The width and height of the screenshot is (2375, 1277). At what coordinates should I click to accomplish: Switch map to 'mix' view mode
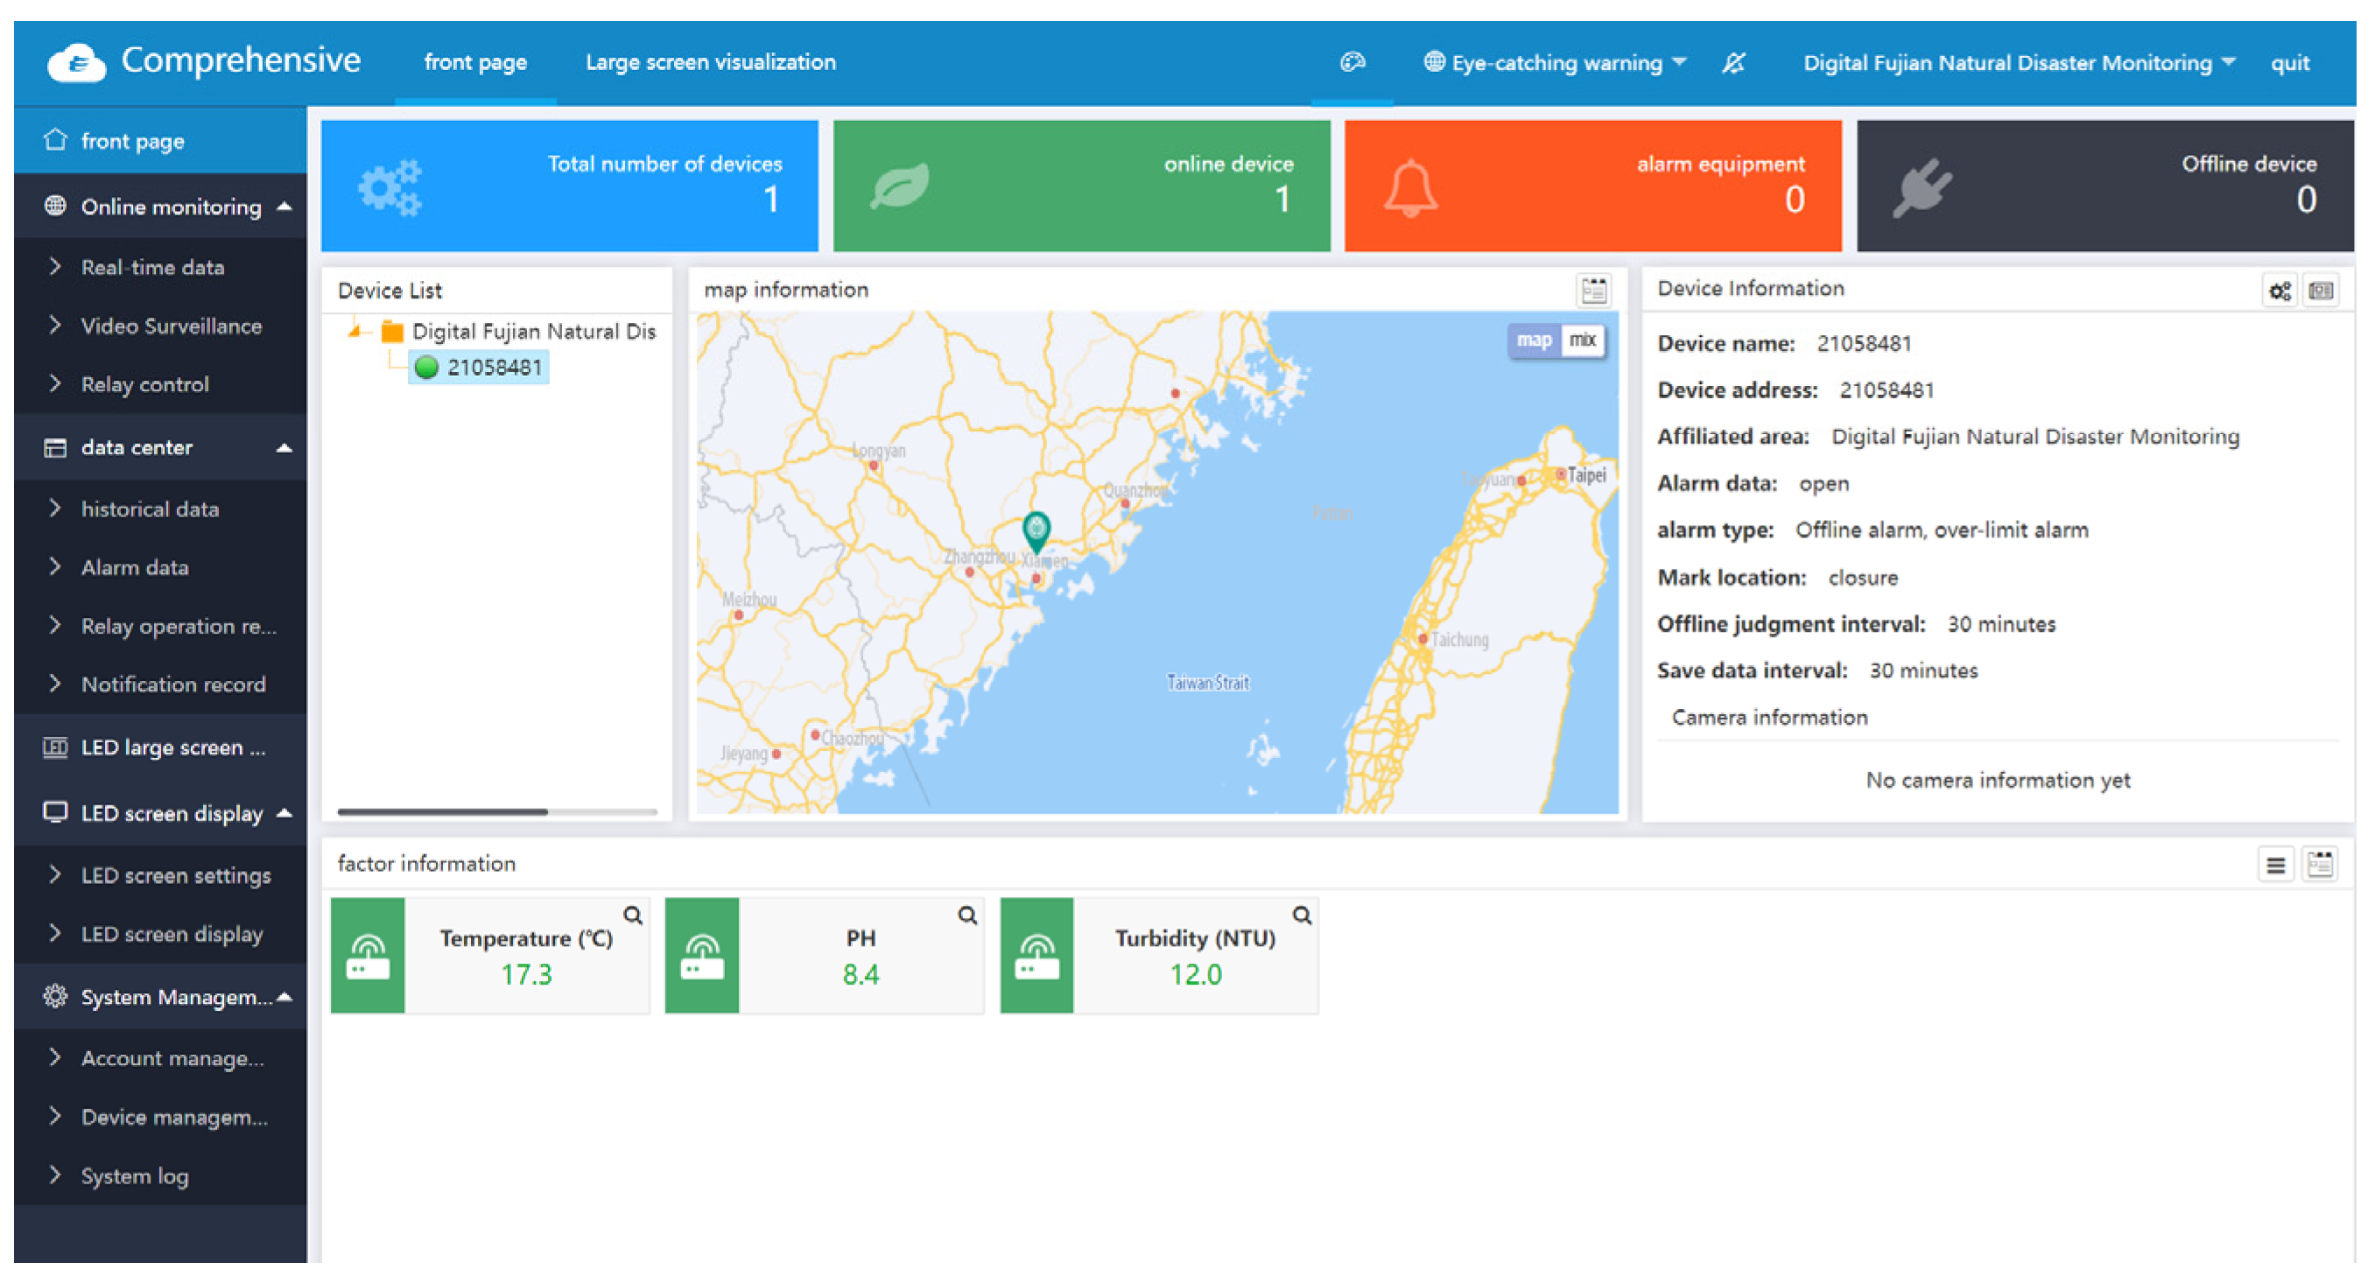[1582, 340]
